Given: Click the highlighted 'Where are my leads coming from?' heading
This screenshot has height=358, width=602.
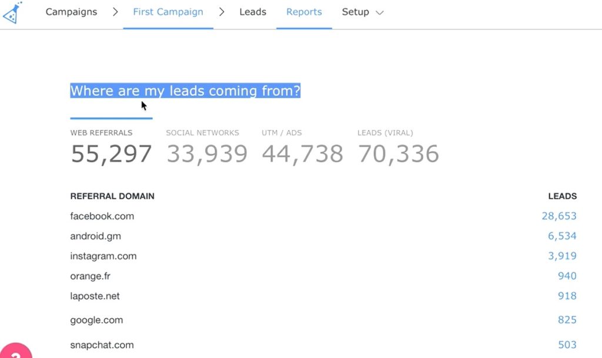Looking at the screenshot, I should (185, 91).
